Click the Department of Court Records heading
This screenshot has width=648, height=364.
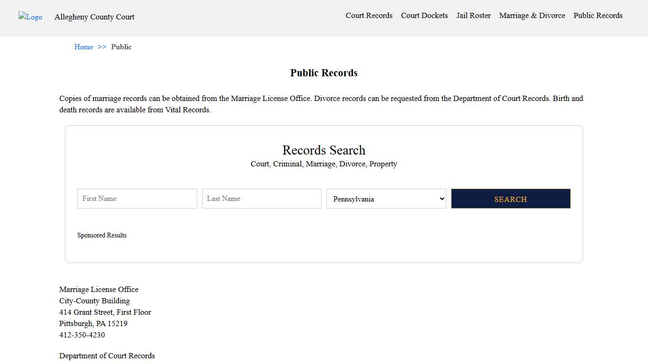107,355
